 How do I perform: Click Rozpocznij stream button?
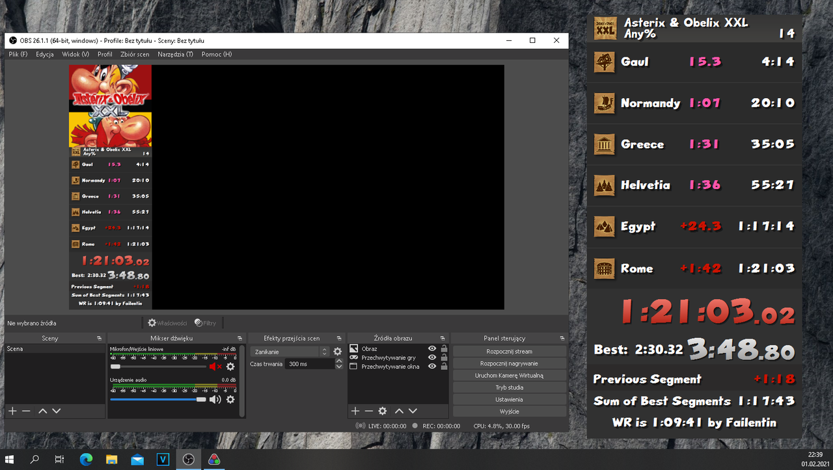(510, 351)
